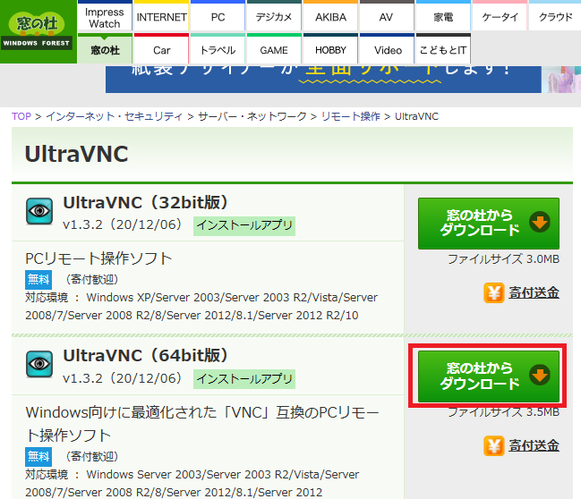The width and height of the screenshot is (581, 499).
Task: Open the AV tab
Action: (387, 15)
